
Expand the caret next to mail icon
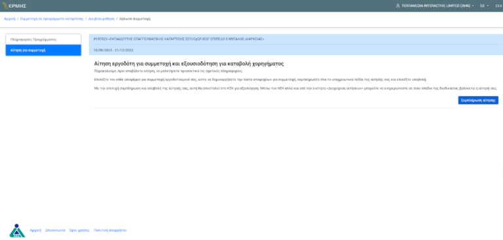487,6
